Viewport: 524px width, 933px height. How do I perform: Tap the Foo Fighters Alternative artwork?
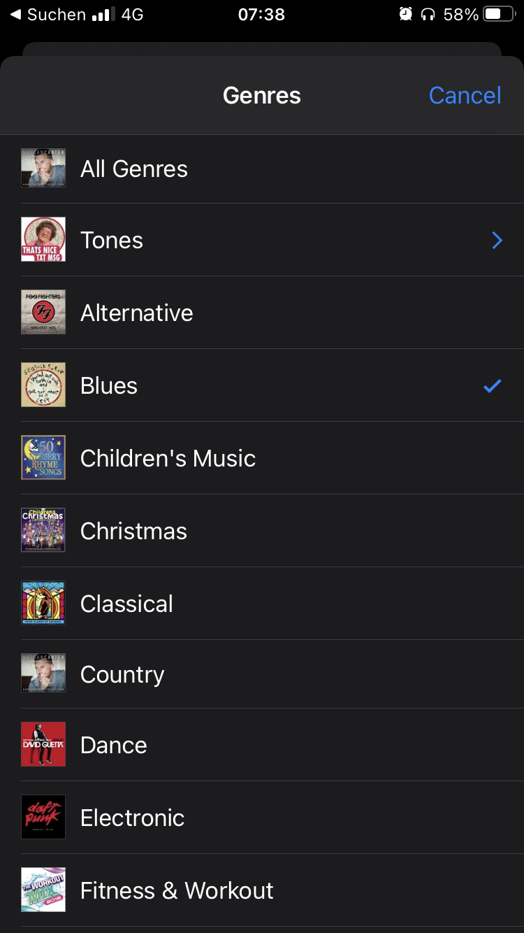click(43, 313)
